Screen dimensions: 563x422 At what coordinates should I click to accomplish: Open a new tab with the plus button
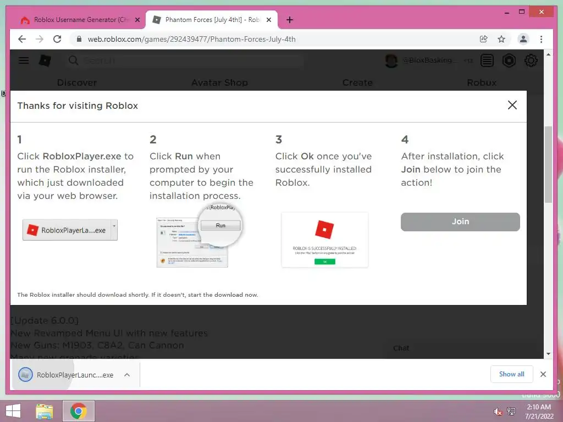[x=290, y=20]
